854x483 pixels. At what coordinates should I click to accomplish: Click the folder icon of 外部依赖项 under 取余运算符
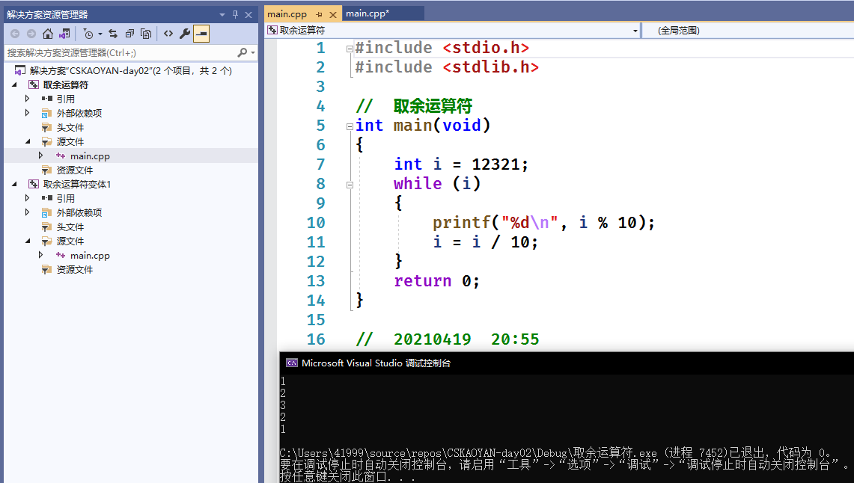[x=47, y=113]
